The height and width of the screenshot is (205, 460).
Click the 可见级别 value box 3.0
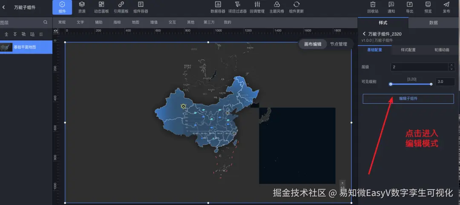point(445,82)
